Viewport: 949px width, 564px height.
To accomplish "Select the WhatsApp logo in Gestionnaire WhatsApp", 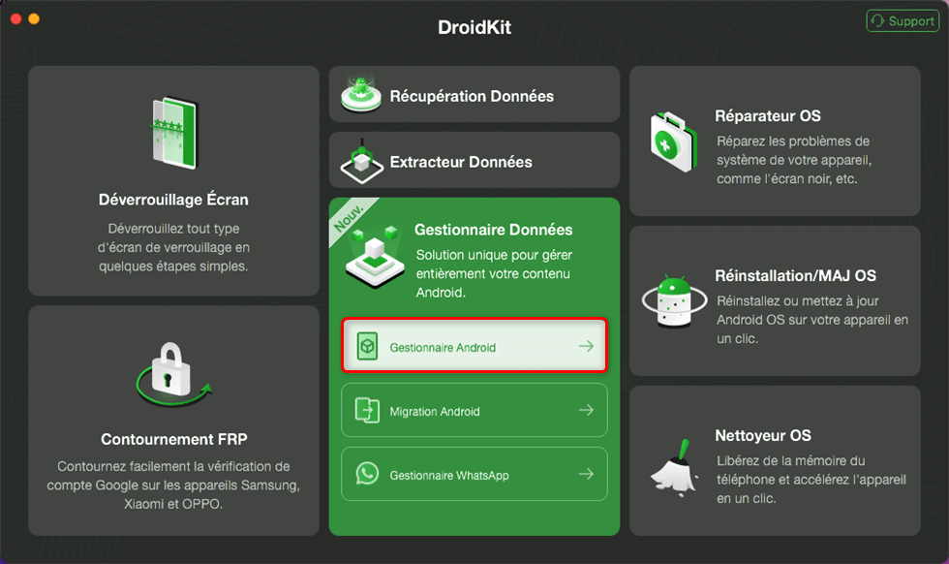I will (367, 474).
